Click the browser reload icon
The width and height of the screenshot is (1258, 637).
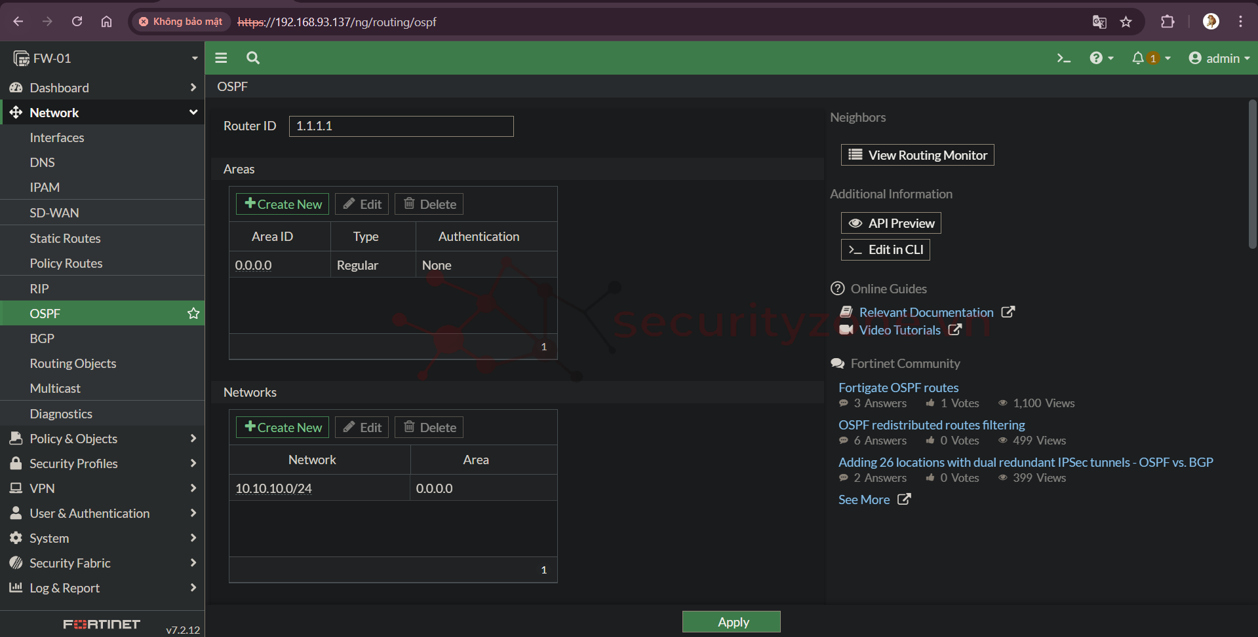pyautogui.click(x=77, y=22)
